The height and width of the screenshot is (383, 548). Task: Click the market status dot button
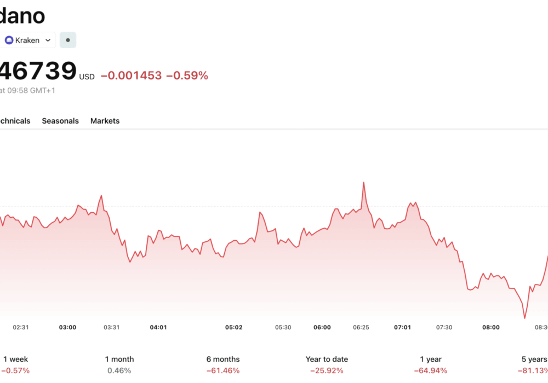(x=68, y=40)
